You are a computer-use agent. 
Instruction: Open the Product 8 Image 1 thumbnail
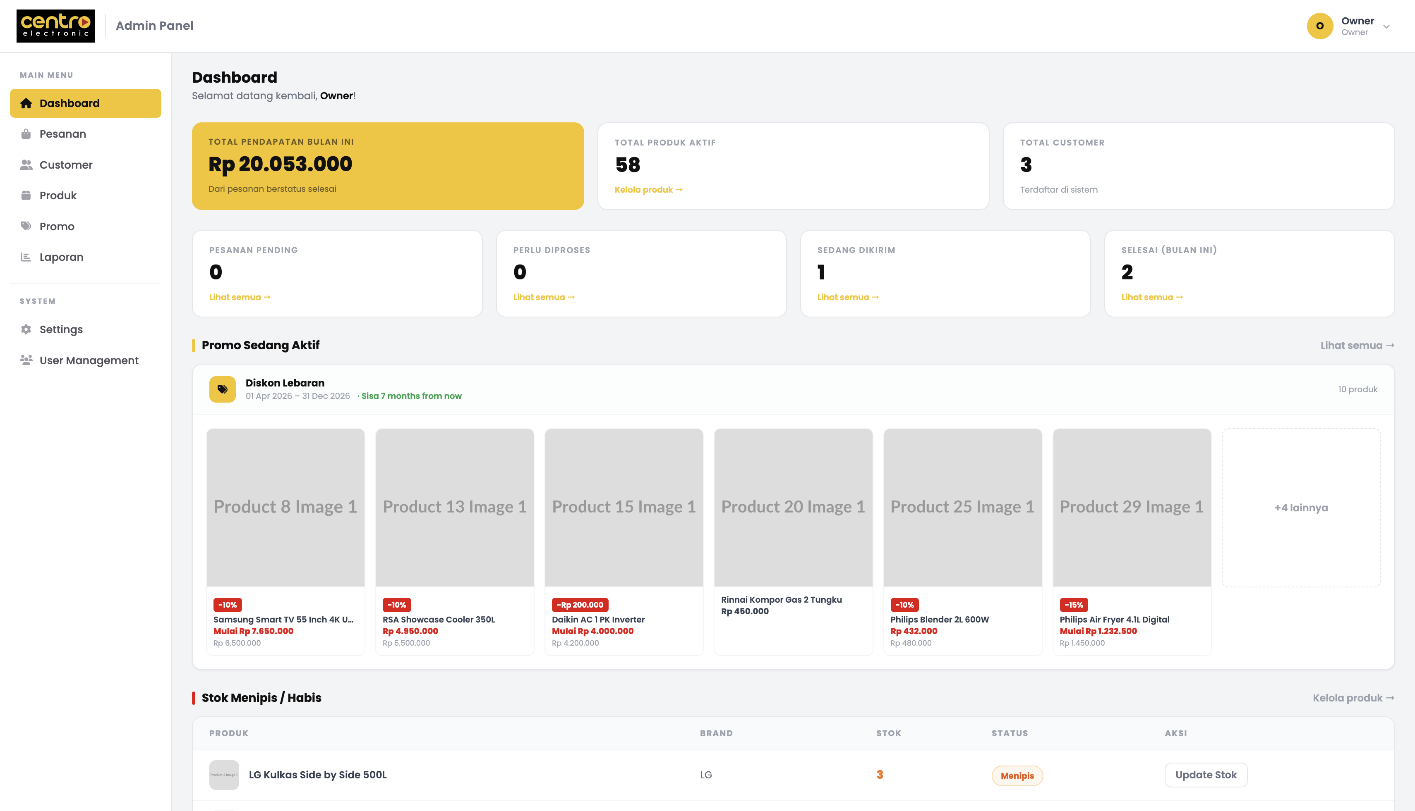(285, 508)
